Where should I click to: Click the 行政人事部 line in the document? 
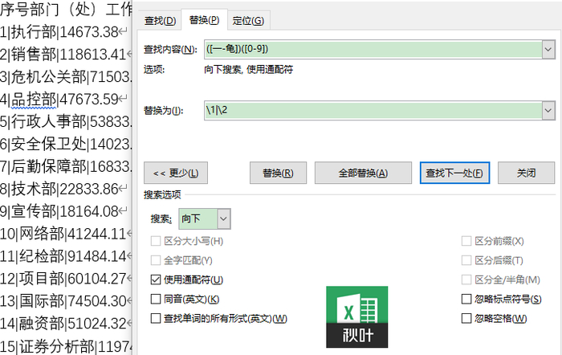tap(66, 122)
